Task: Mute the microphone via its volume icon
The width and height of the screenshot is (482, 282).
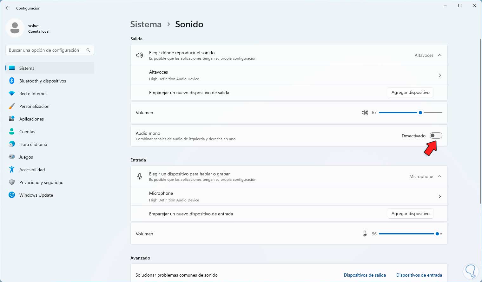Action: point(365,234)
